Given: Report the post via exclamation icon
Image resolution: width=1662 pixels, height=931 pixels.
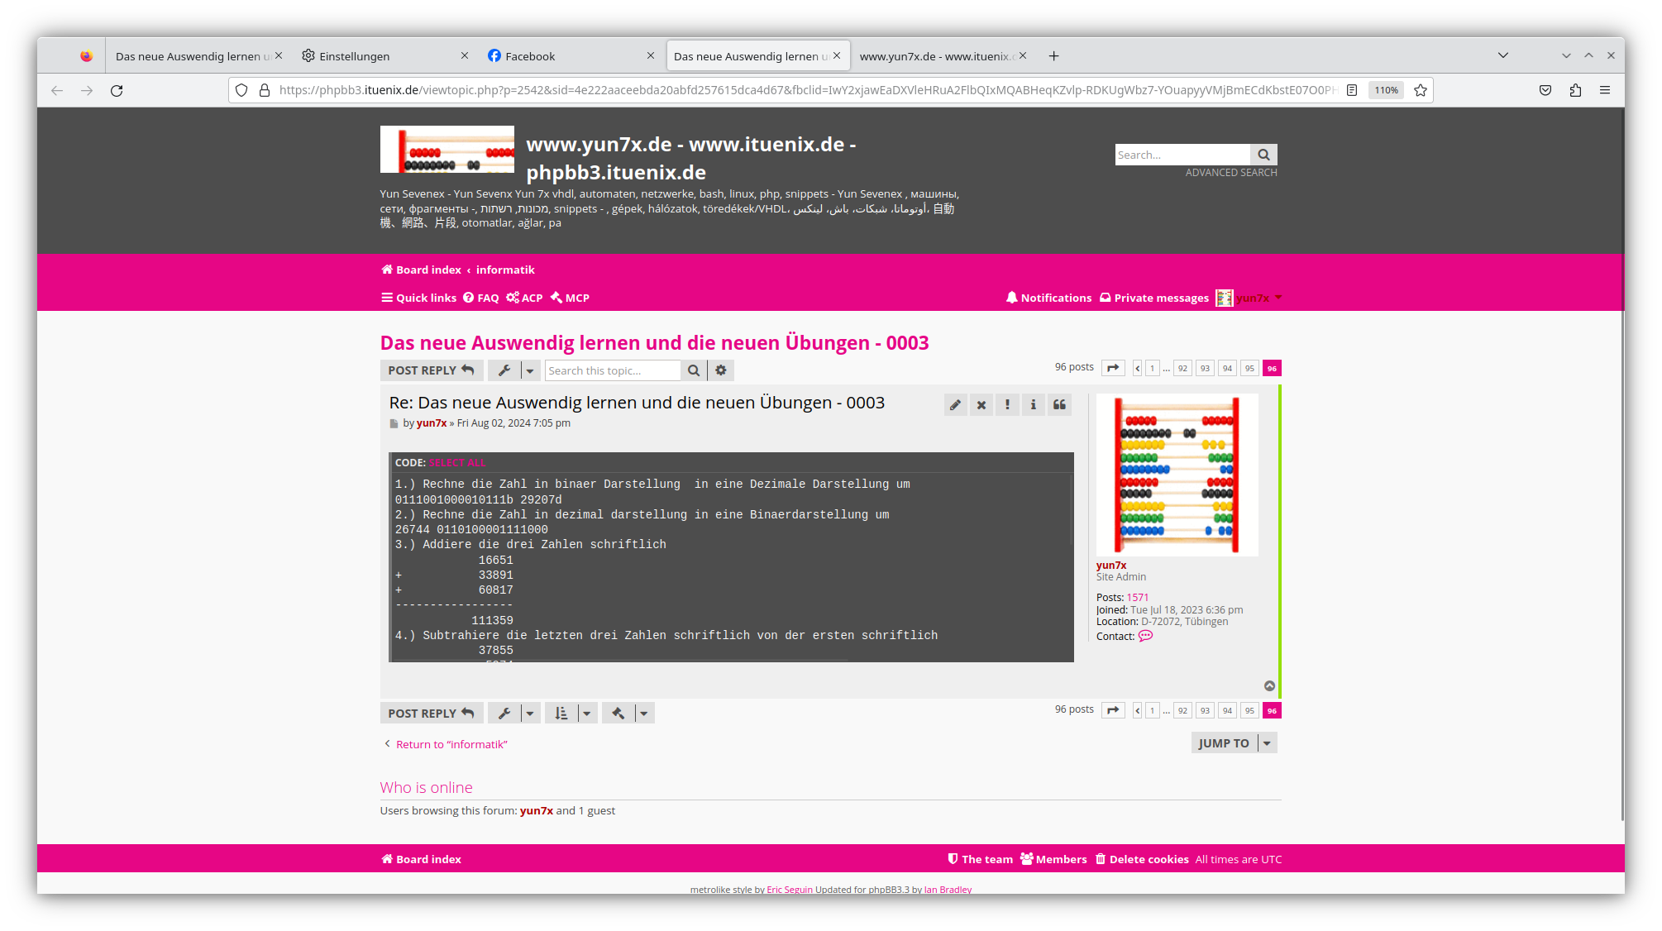Looking at the screenshot, I should [1007, 404].
